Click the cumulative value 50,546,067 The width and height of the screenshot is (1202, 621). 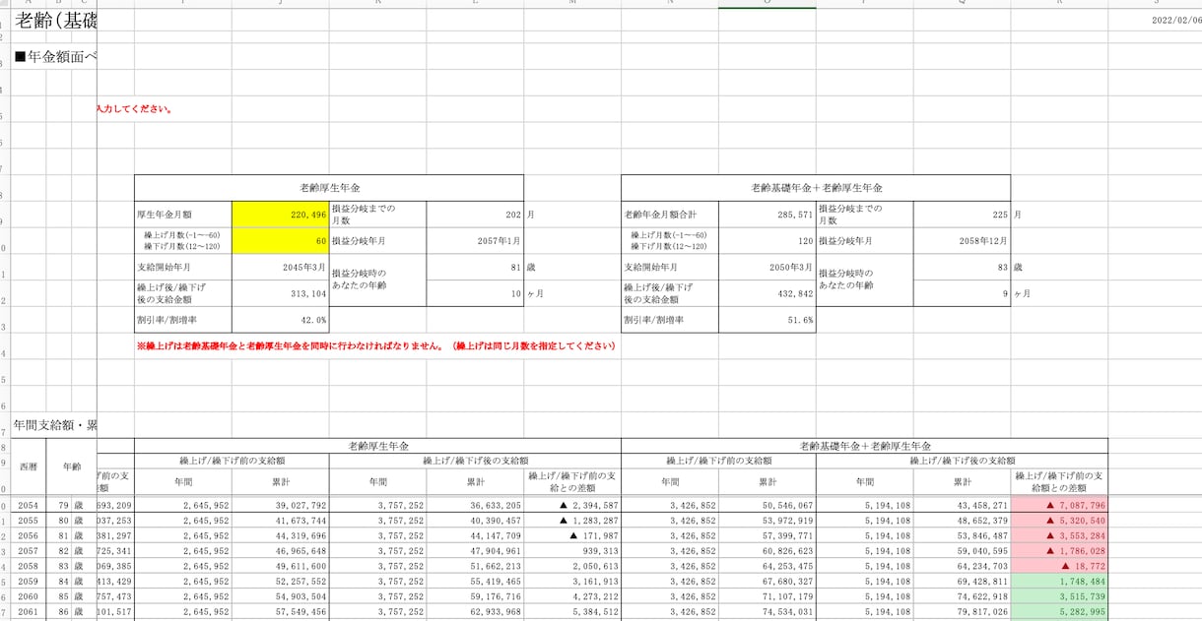(768, 505)
